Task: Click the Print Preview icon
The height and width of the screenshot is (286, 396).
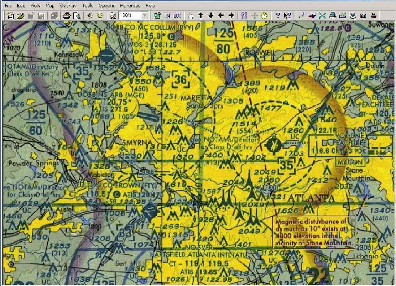Action: [x=77, y=15]
